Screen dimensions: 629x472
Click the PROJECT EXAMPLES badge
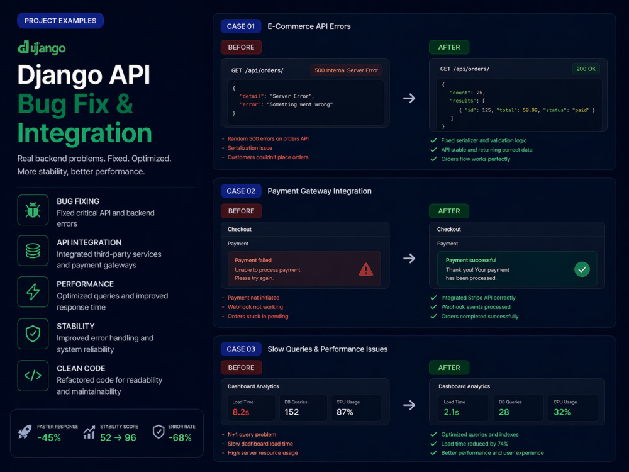point(60,21)
